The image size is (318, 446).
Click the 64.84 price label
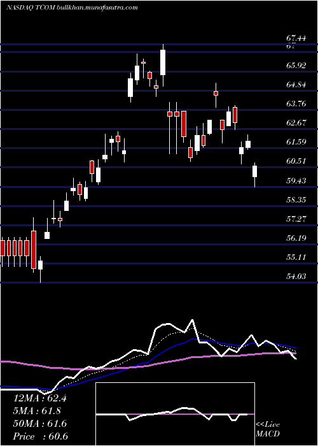(296, 85)
